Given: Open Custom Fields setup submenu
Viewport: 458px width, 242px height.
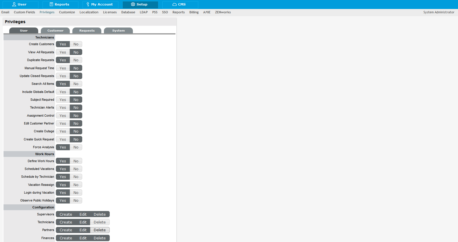Looking at the screenshot, I should point(24,12).
